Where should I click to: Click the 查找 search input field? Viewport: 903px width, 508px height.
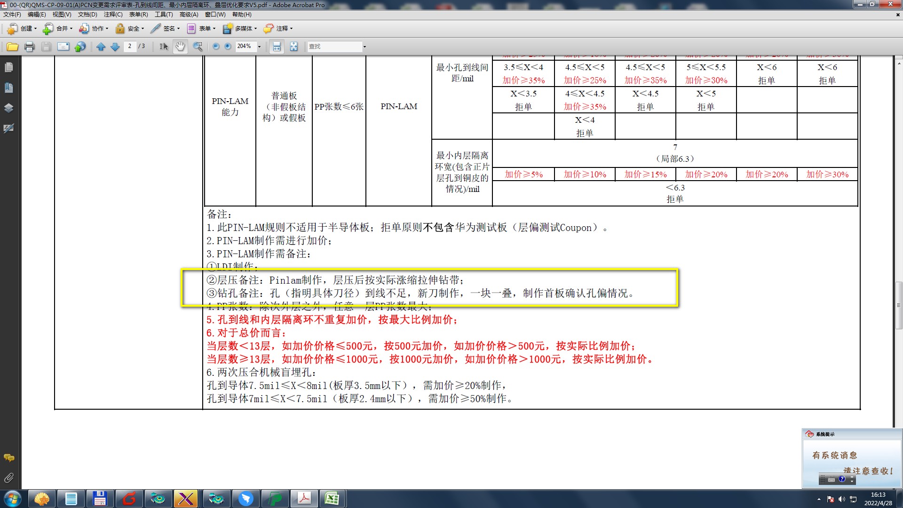[335, 47]
